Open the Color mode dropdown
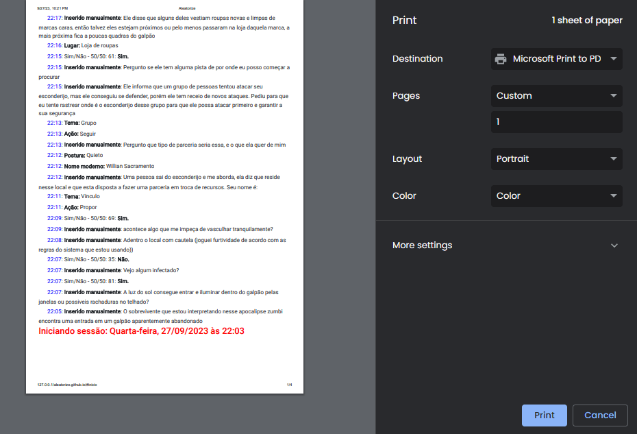 coord(556,196)
